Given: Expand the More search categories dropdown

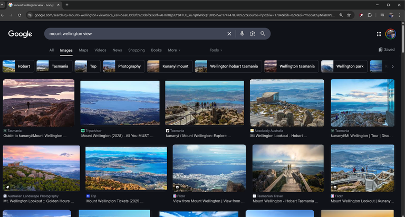Looking at the screenshot, I should (174, 50).
